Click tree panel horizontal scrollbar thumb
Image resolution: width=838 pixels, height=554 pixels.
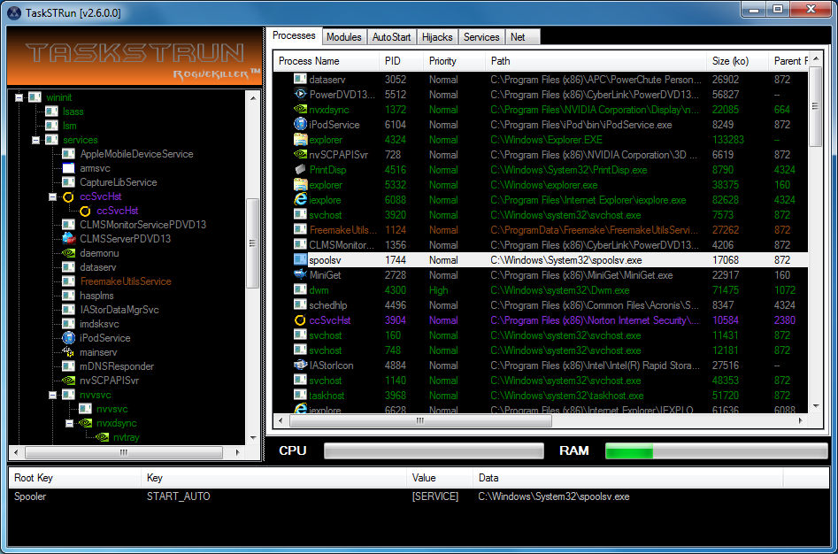pyautogui.click(x=124, y=452)
